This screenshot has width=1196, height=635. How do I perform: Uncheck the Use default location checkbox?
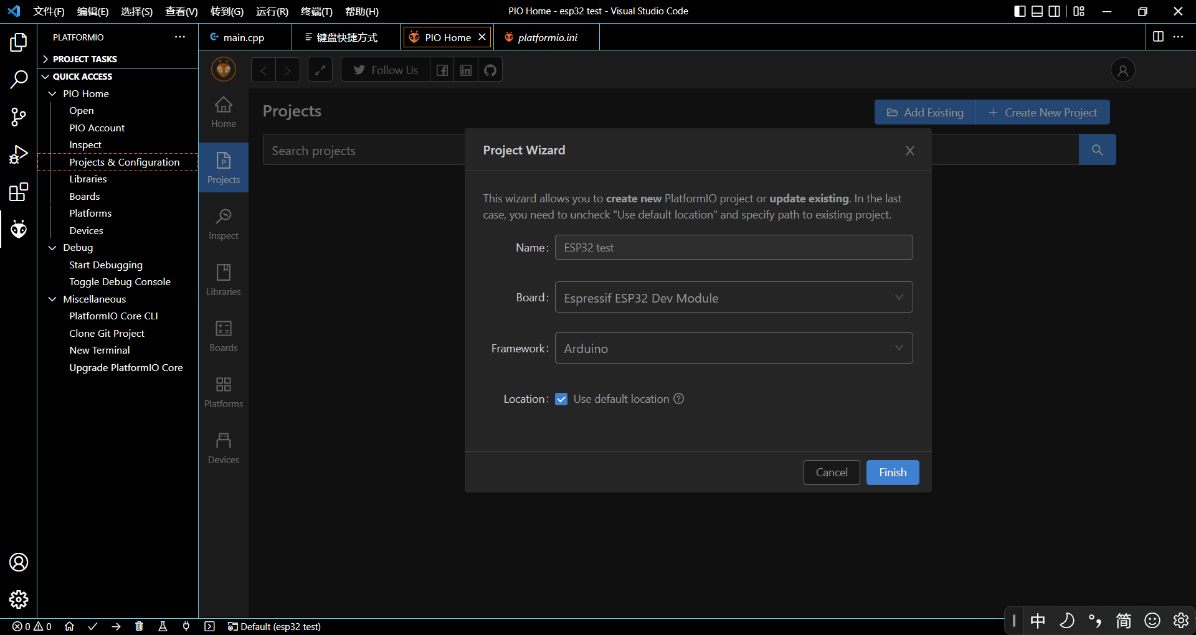point(561,399)
